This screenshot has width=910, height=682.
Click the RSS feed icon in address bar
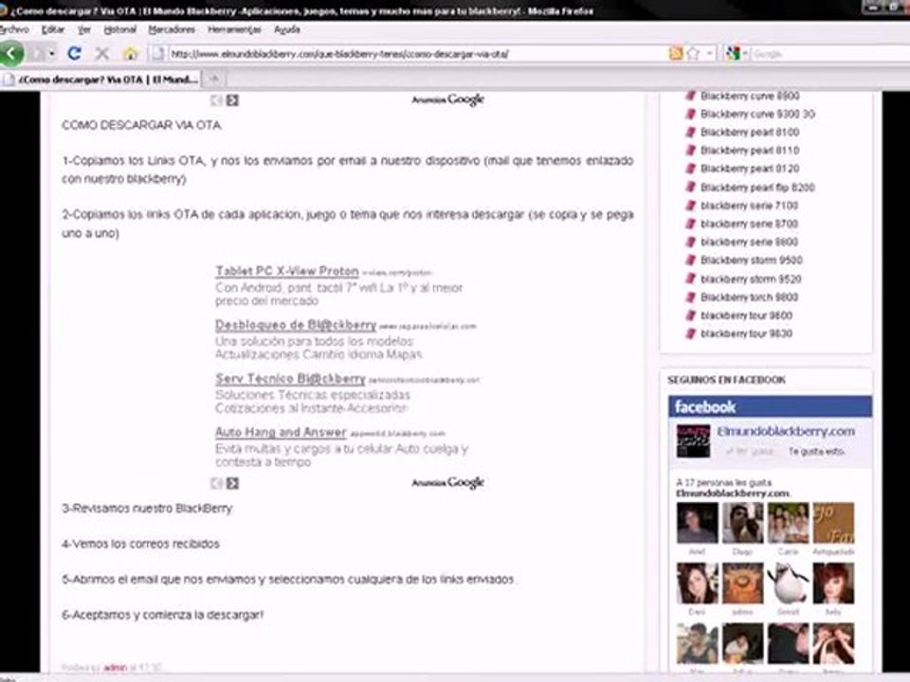click(x=676, y=54)
